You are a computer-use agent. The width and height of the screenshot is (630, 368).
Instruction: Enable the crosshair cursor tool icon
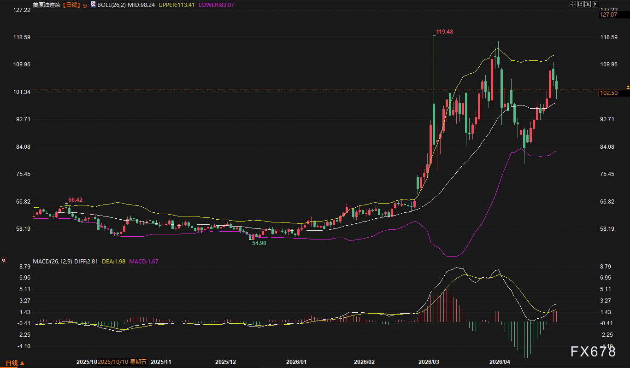pyautogui.click(x=573, y=4)
